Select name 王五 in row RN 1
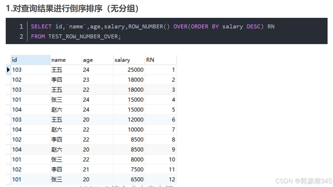The image size is (333, 187). [x=66, y=70]
